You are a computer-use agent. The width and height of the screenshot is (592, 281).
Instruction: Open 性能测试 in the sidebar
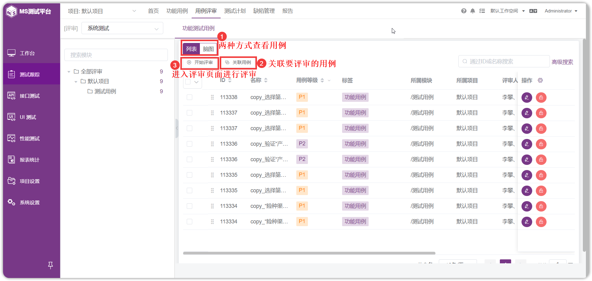click(31, 138)
